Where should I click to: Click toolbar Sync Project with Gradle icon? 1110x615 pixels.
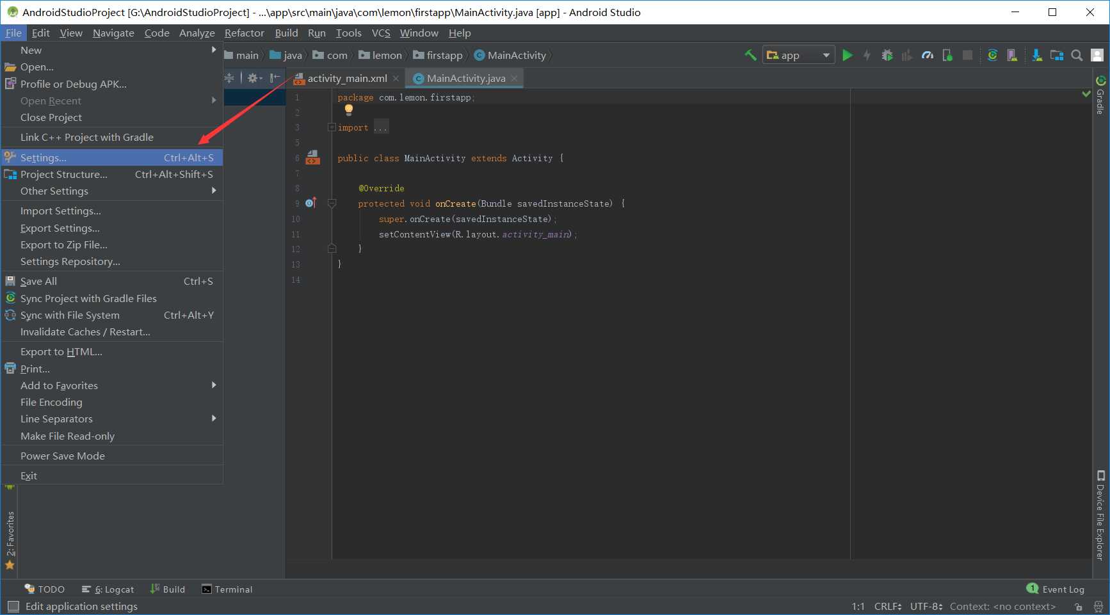[992, 55]
